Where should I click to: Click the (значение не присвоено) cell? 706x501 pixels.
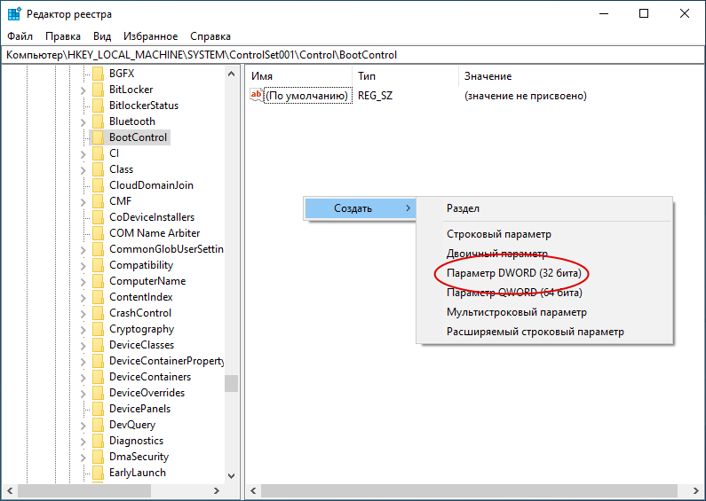pyautogui.click(x=526, y=96)
